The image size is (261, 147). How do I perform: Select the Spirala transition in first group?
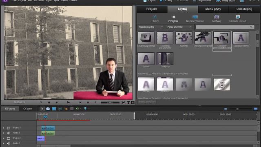pos(146,59)
